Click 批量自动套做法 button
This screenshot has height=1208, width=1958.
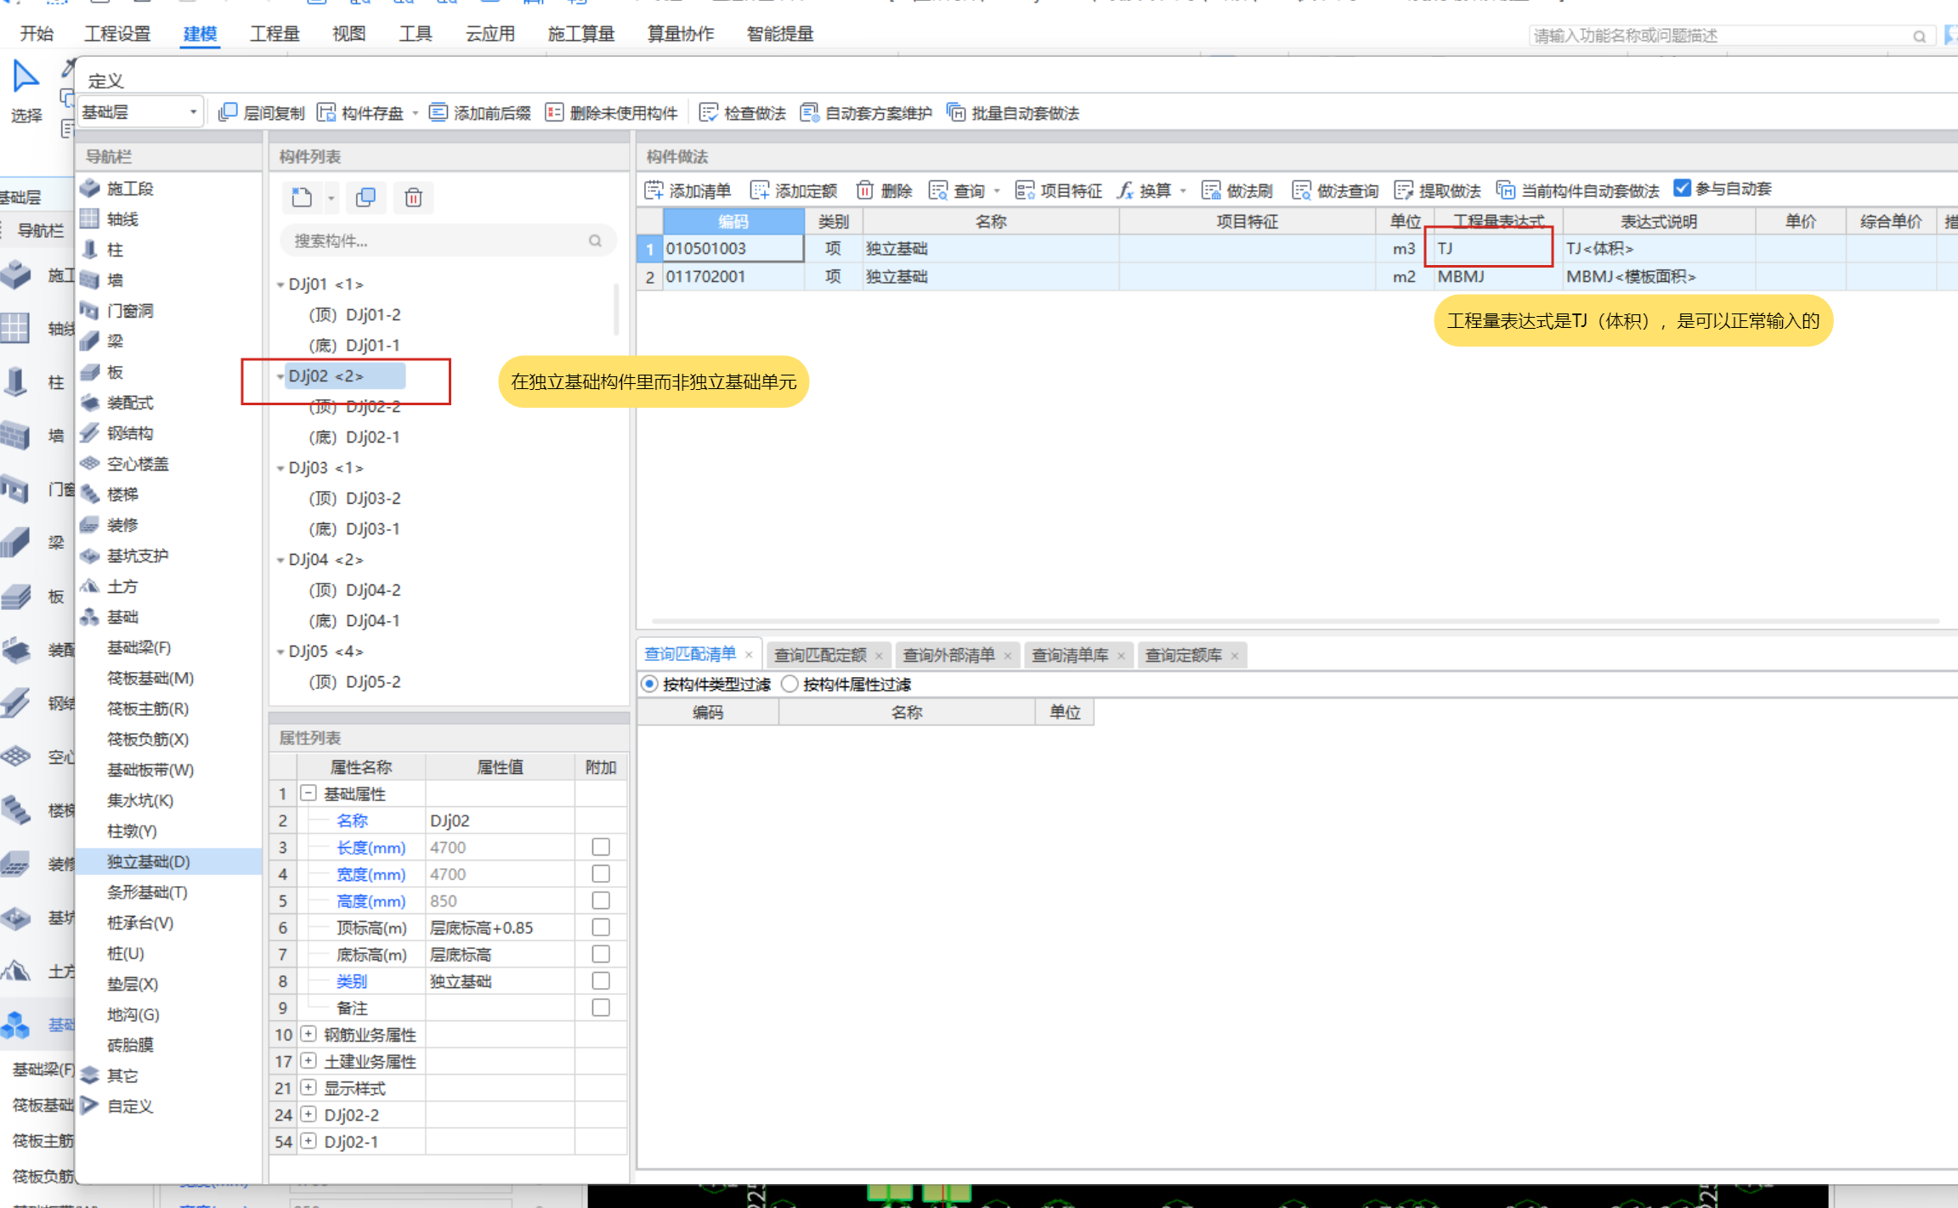[1013, 111]
